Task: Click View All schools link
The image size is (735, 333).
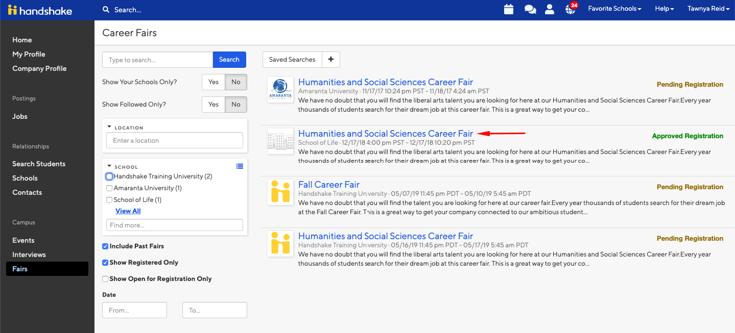Action: tap(128, 211)
